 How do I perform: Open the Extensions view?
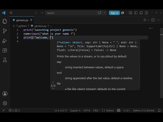pyautogui.click(x=5, y=50)
